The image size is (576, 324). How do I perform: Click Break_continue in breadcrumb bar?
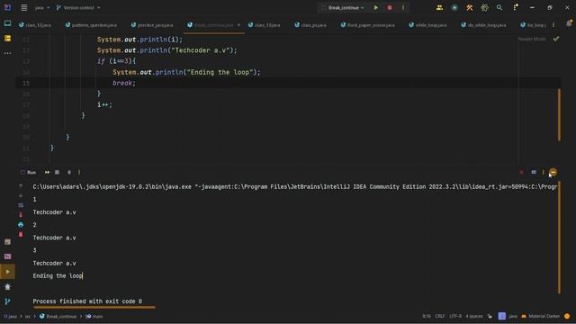[58, 316]
